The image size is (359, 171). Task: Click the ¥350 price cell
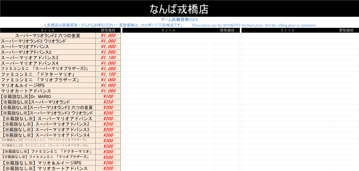(108, 102)
